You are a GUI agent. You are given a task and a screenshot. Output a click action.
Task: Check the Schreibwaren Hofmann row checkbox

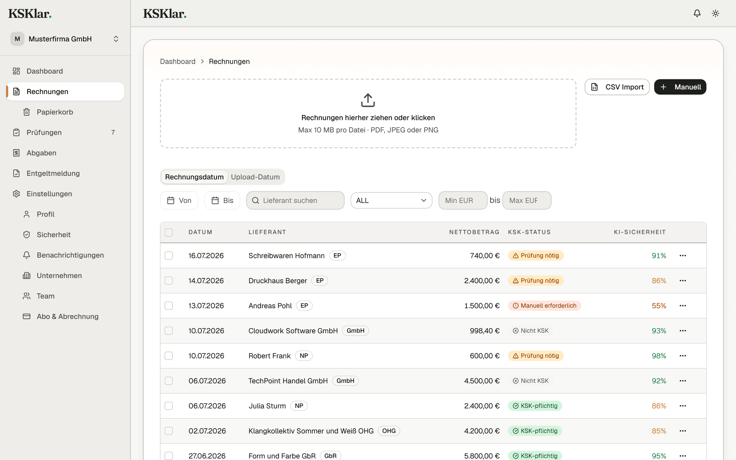[x=169, y=256]
